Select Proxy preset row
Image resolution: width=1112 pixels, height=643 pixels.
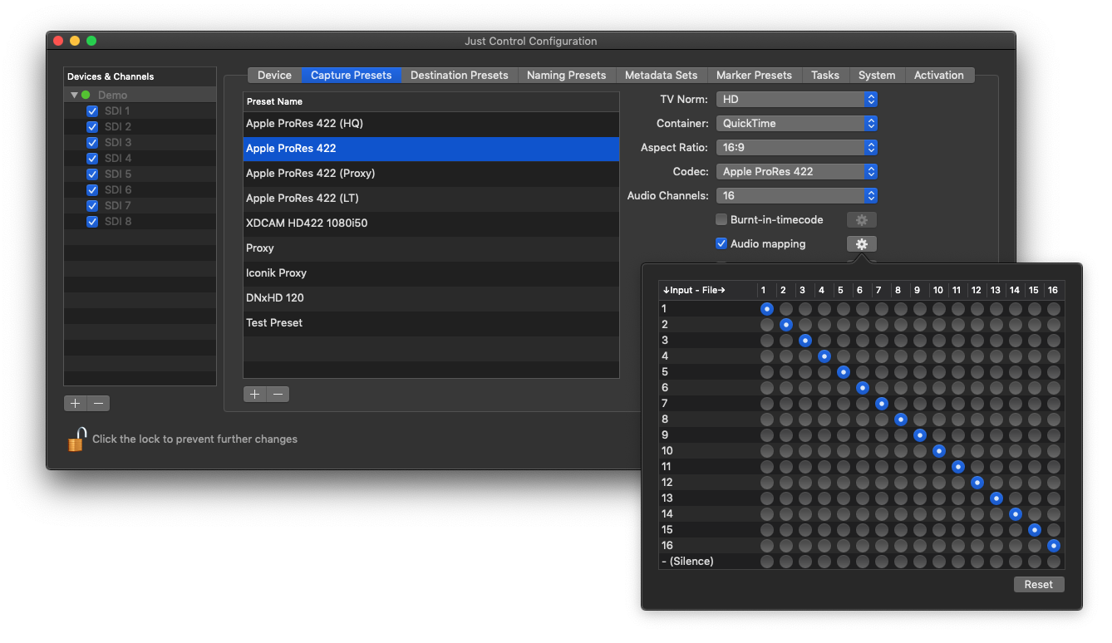(x=431, y=248)
